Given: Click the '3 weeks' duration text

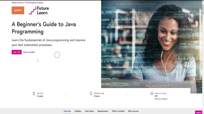Looking at the screenshot, I should tap(40, 96).
